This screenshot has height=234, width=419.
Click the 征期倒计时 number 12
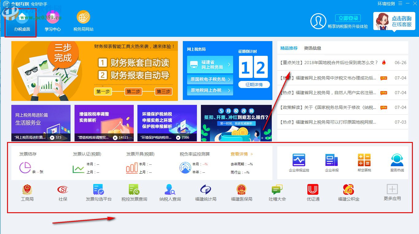click(x=253, y=67)
